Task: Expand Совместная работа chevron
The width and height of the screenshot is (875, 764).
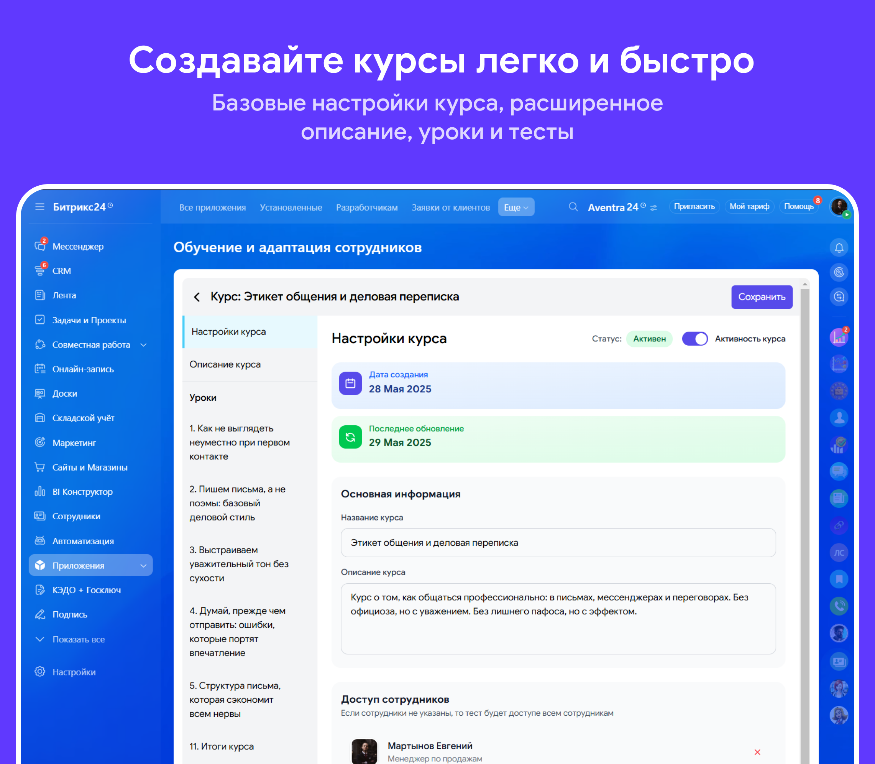Action: click(144, 345)
